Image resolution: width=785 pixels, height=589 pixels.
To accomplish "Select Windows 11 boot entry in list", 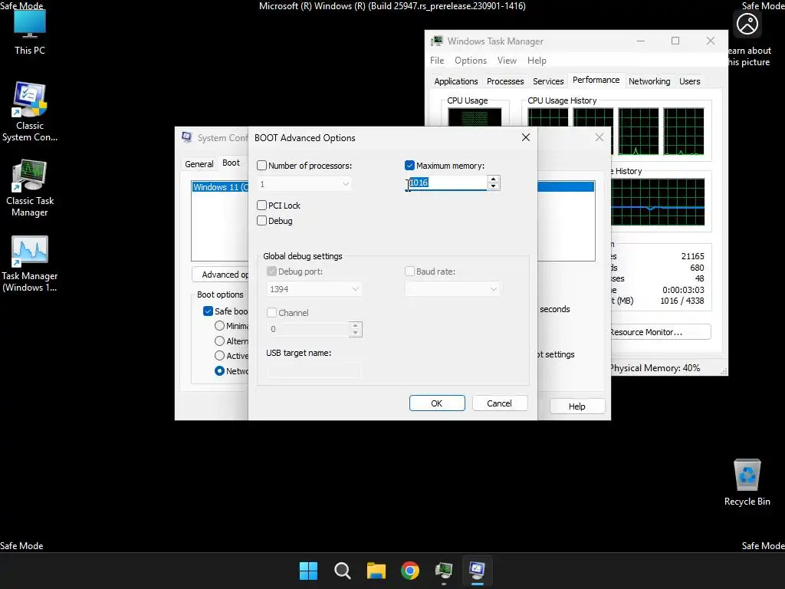I will pyautogui.click(x=220, y=187).
